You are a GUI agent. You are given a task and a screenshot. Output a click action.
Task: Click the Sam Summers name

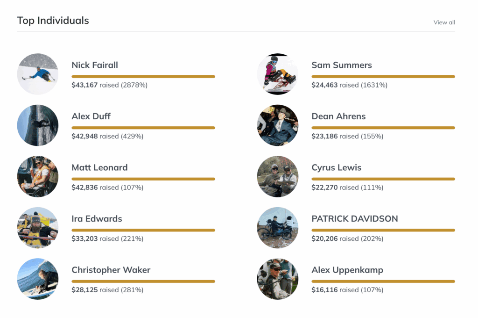[x=342, y=65]
